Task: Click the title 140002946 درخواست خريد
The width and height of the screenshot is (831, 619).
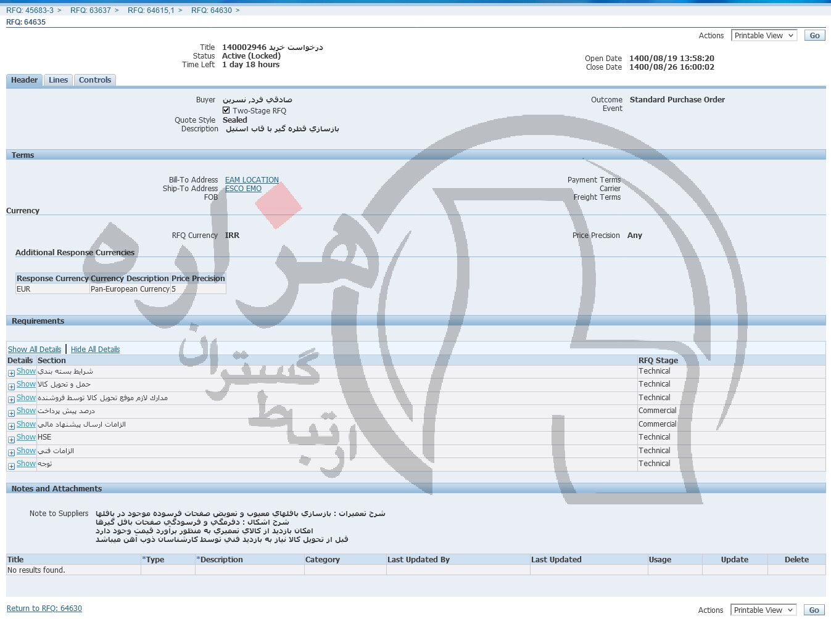Action: [273, 47]
